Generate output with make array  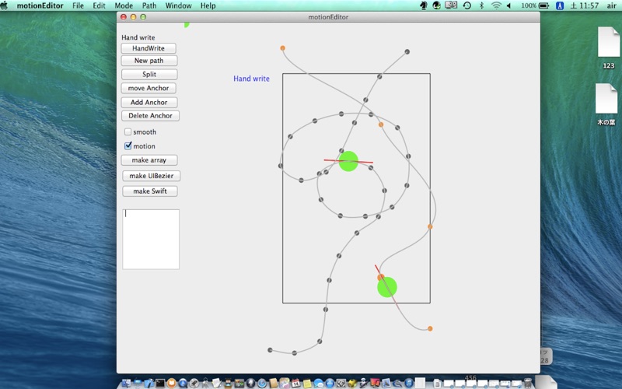[149, 160]
